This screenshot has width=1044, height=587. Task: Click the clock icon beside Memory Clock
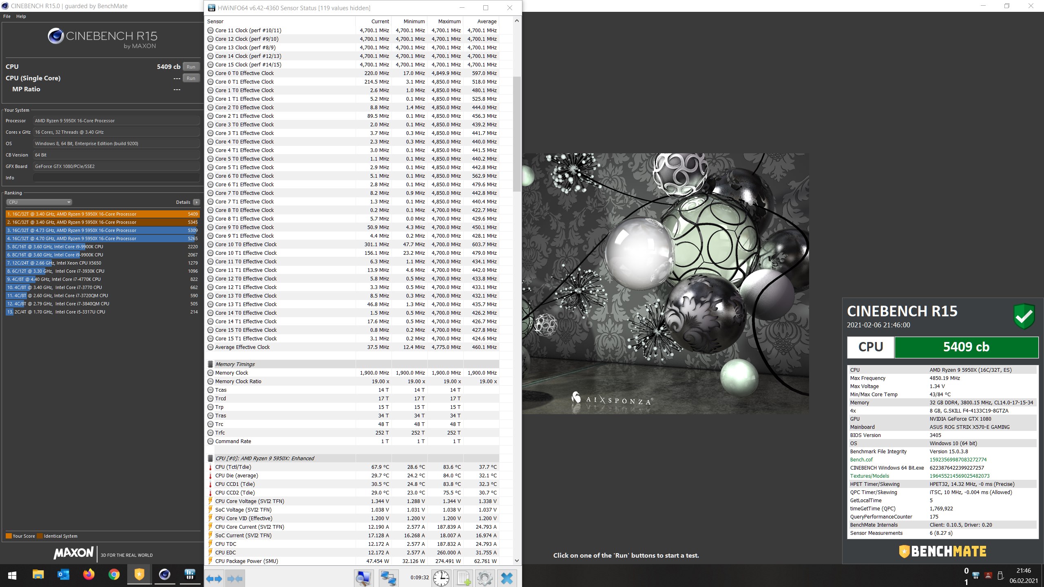point(210,373)
